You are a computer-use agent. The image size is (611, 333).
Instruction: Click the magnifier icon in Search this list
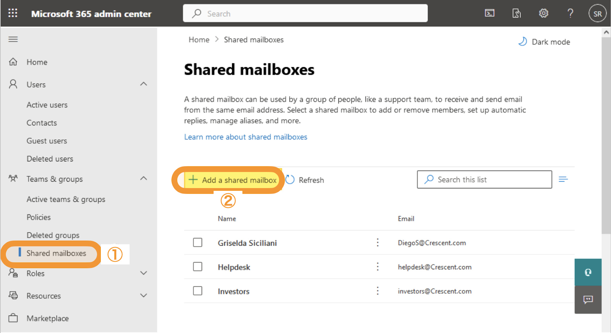point(429,179)
